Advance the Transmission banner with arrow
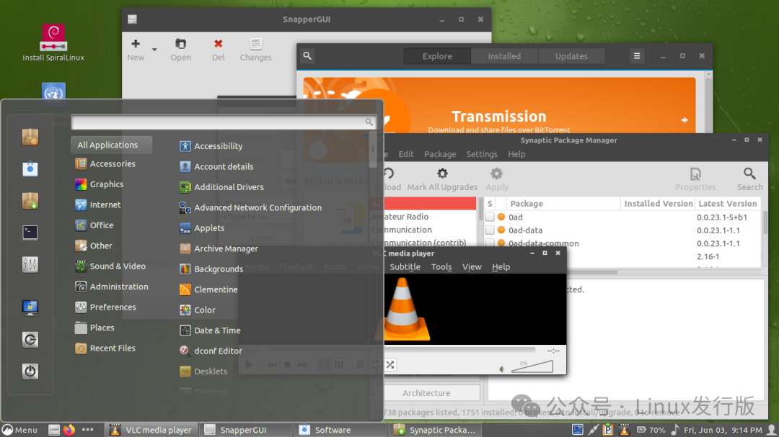The height and width of the screenshot is (437, 779). tap(685, 120)
